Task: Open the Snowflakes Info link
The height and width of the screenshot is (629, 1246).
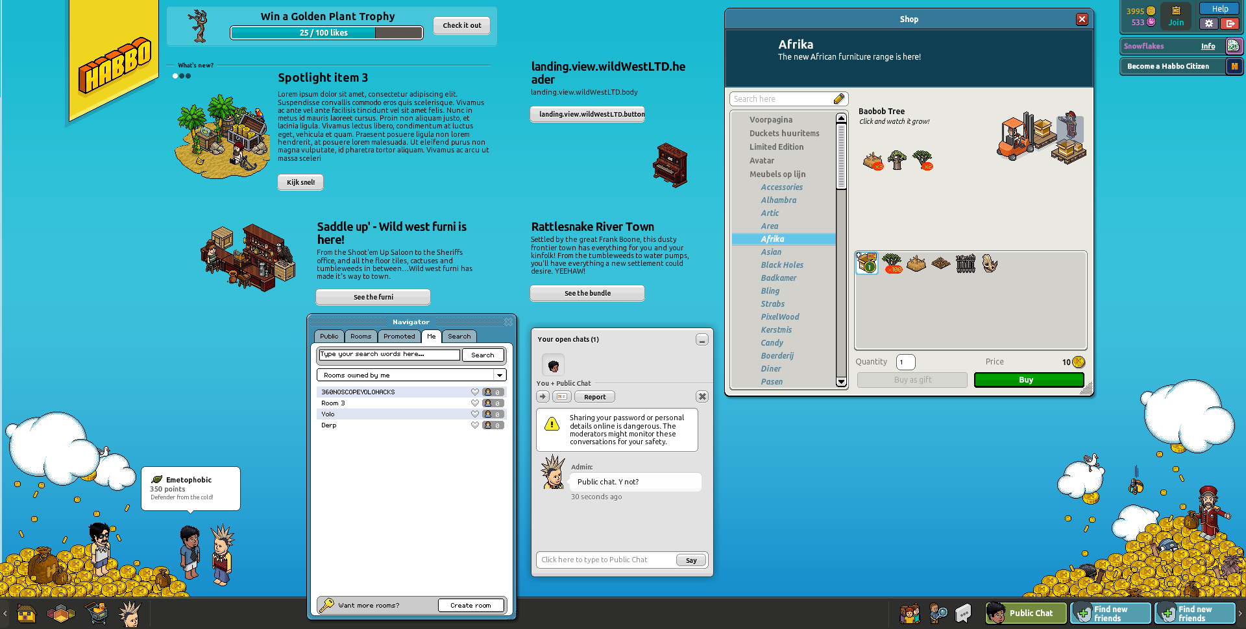Action: click(x=1208, y=46)
